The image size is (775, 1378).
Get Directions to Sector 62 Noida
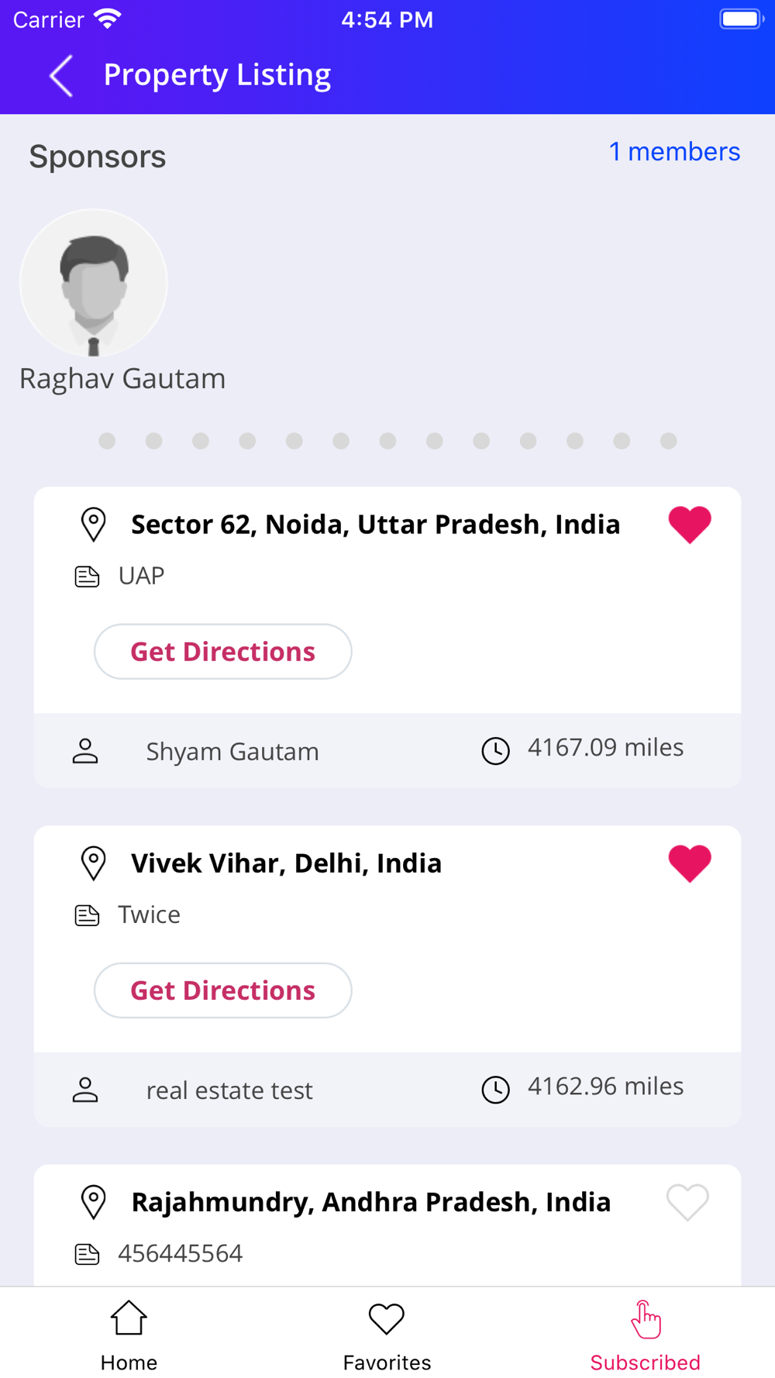[x=223, y=652]
